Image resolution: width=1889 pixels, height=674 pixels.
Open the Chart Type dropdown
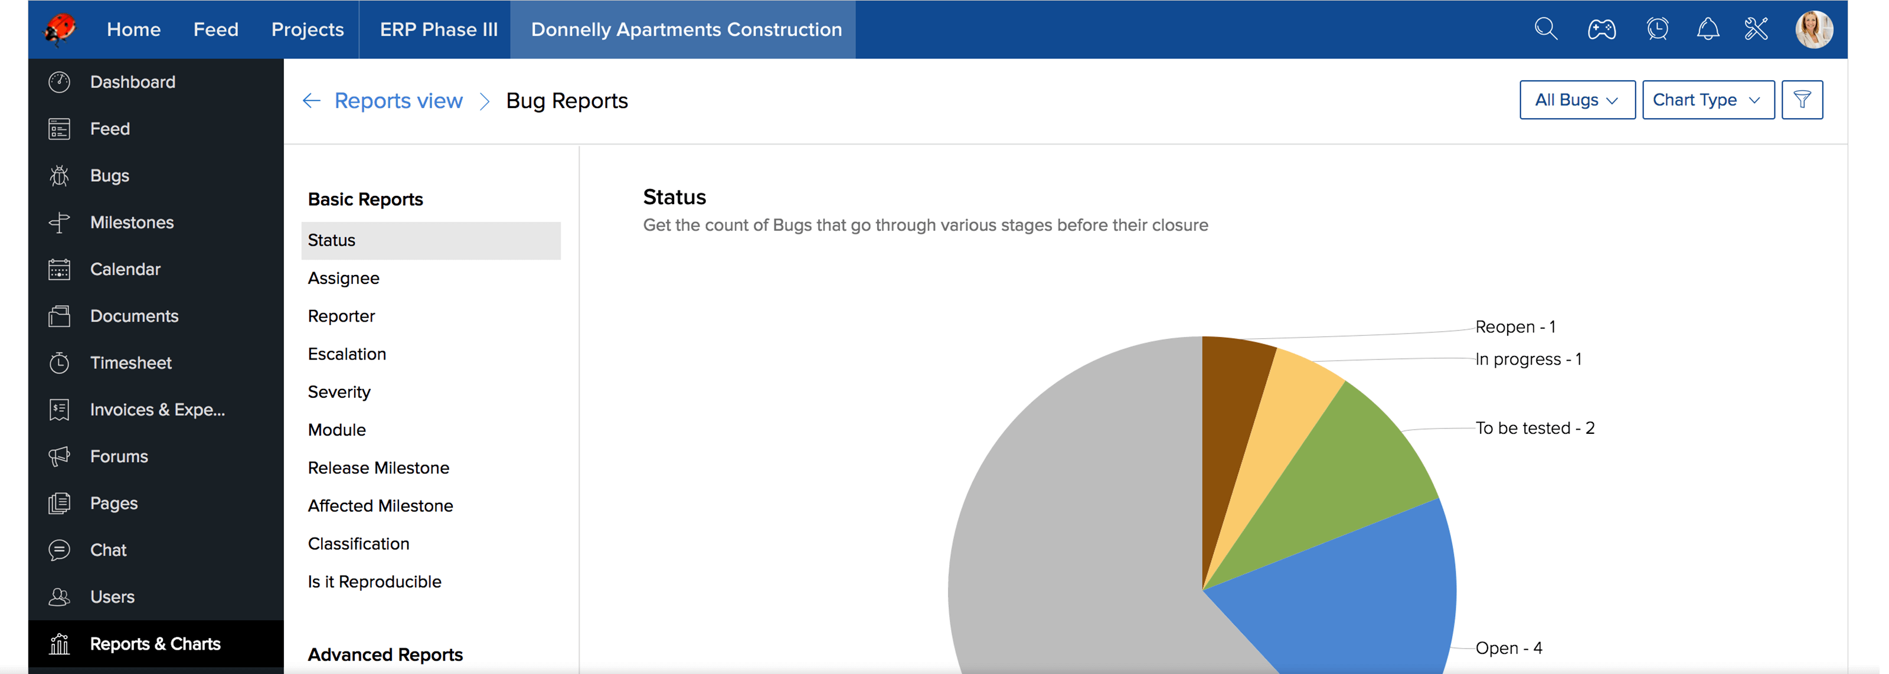pos(1708,100)
